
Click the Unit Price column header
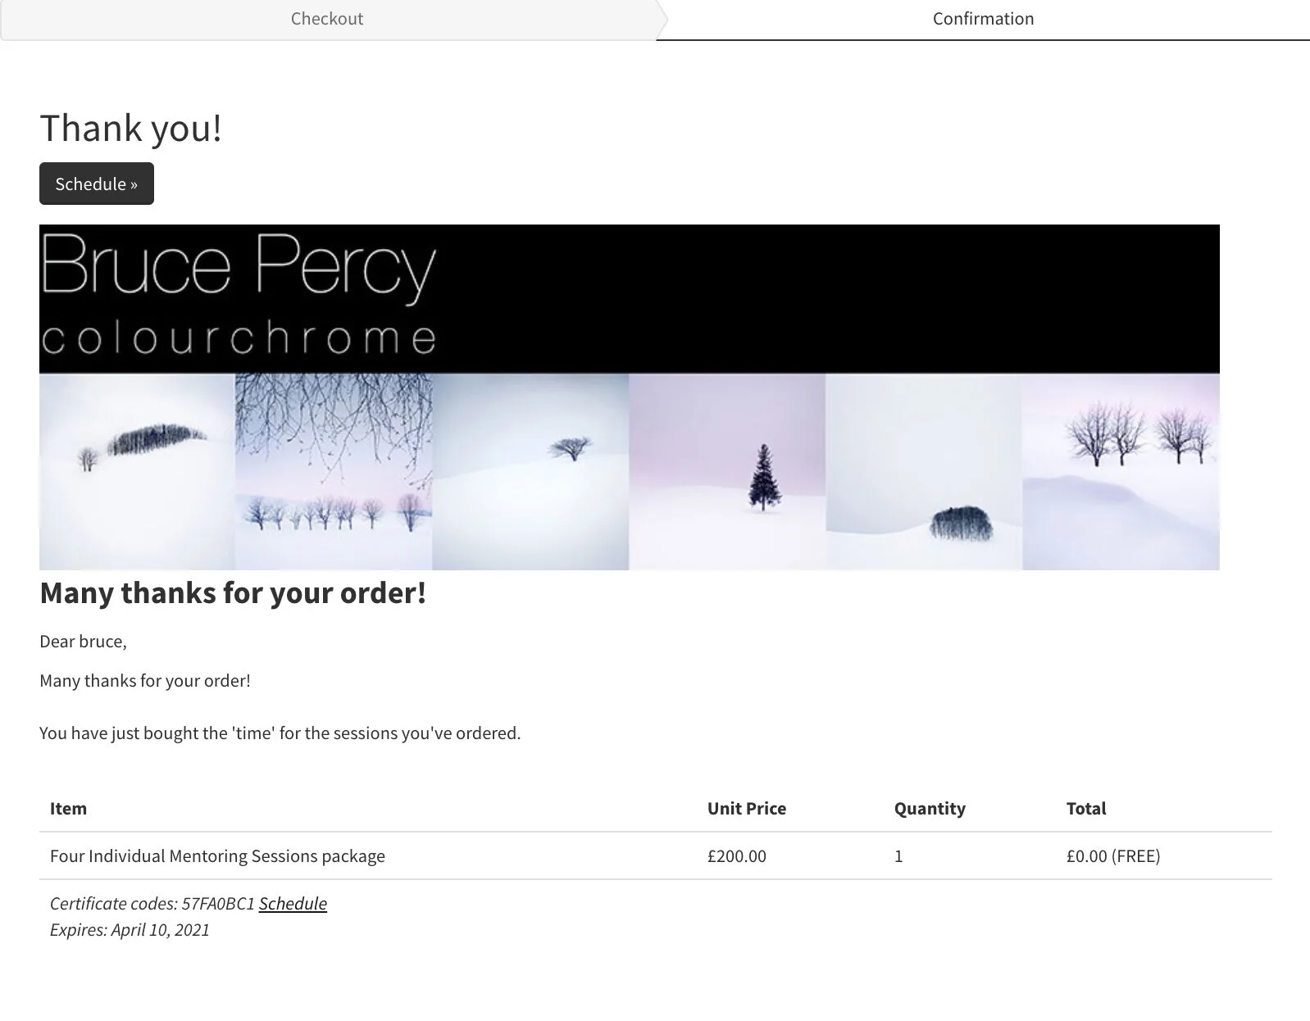coord(747,809)
